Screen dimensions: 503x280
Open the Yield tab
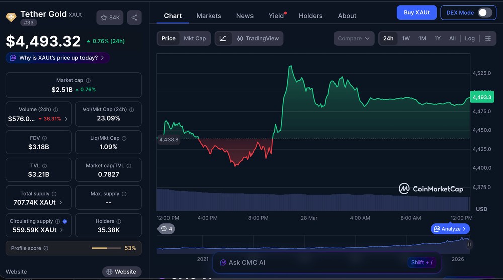coord(277,16)
